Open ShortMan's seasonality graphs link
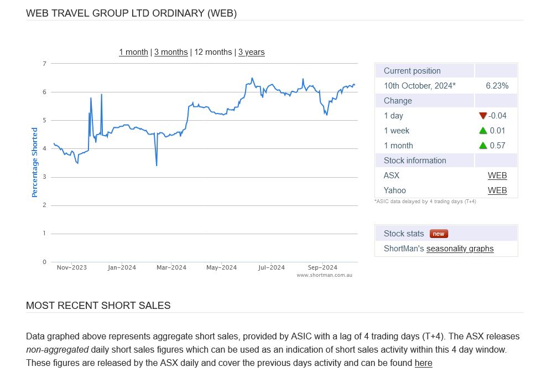 (x=460, y=249)
